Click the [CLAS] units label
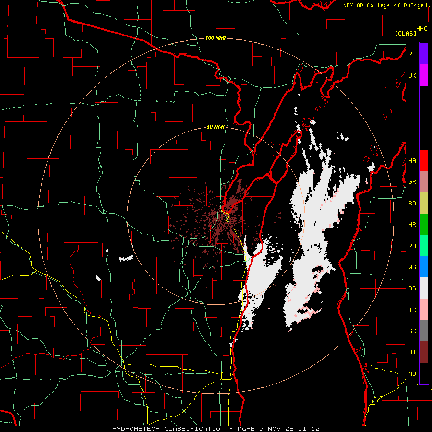Image resolution: width=432 pixels, height=432 pixels. pyautogui.click(x=406, y=33)
